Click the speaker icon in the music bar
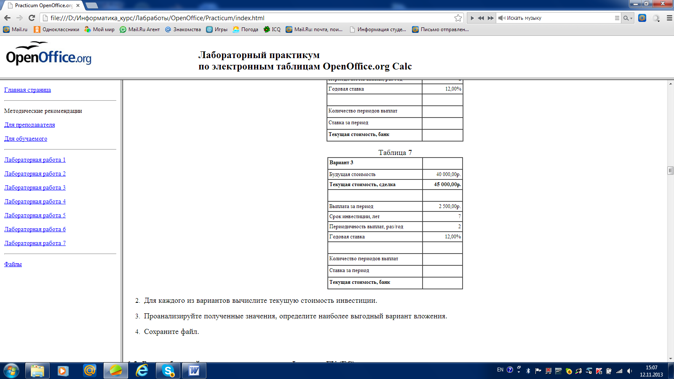674x379 pixels. 501,18
